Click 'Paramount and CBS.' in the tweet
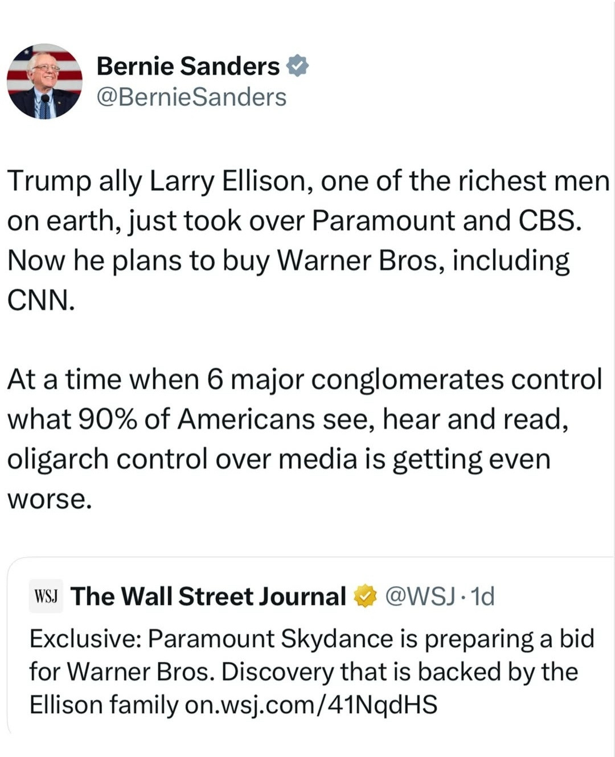The height and width of the screenshot is (757, 615). 447,221
